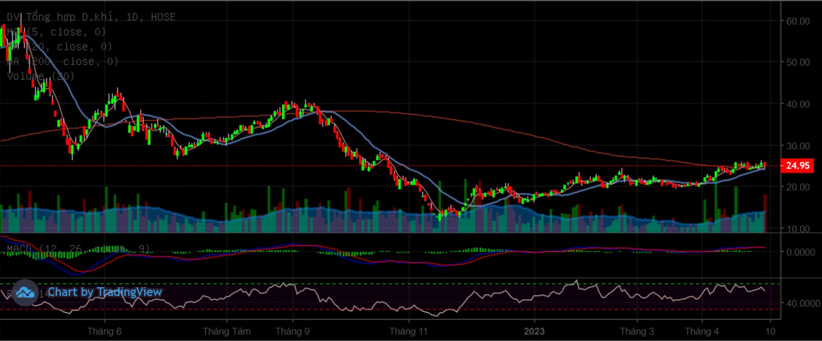Screen dimensions: 822x341
Task: Click the 40.00 price scale label
Action: click(x=798, y=104)
